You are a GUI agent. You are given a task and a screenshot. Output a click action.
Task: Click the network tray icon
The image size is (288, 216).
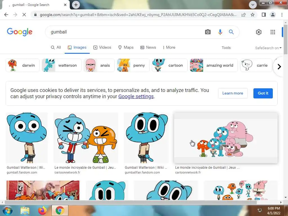click(260, 210)
